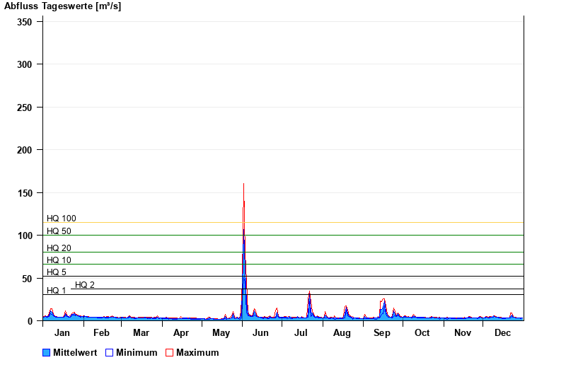566x389 pixels.
Task: Click the 350 y-axis tick label
Action: 25,22
